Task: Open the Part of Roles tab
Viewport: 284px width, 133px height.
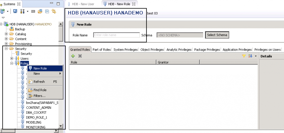Action: (101, 50)
